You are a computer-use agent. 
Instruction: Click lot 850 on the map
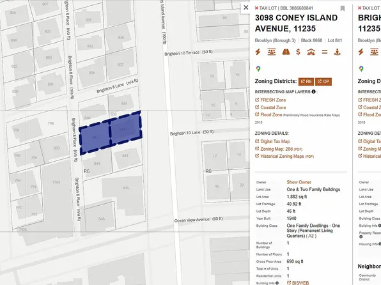tap(56, 148)
